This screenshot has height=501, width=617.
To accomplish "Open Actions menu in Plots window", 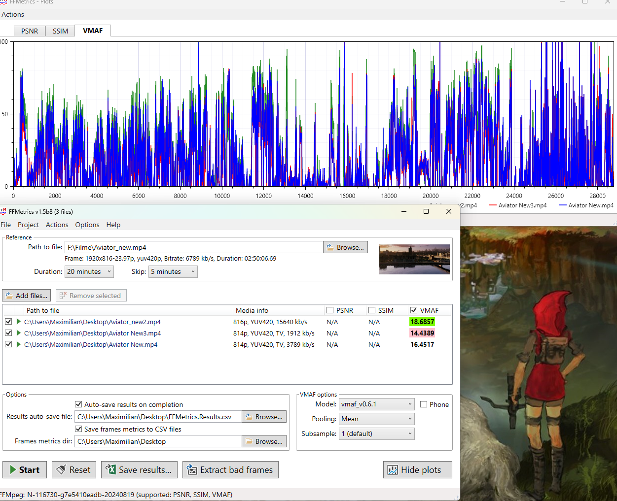I will click(x=13, y=14).
